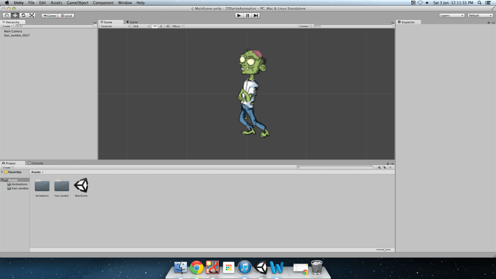Select the Scale tool in the toolbar
496x279 pixels.
[31, 15]
